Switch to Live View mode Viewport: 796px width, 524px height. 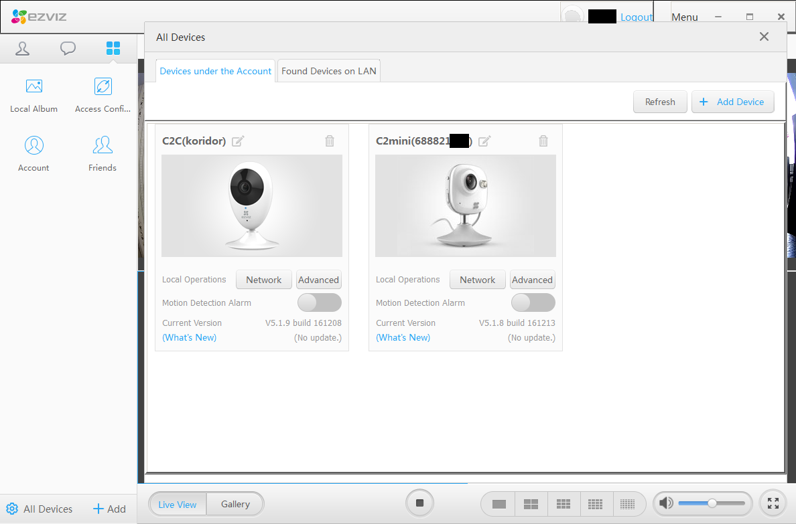point(178,504)
